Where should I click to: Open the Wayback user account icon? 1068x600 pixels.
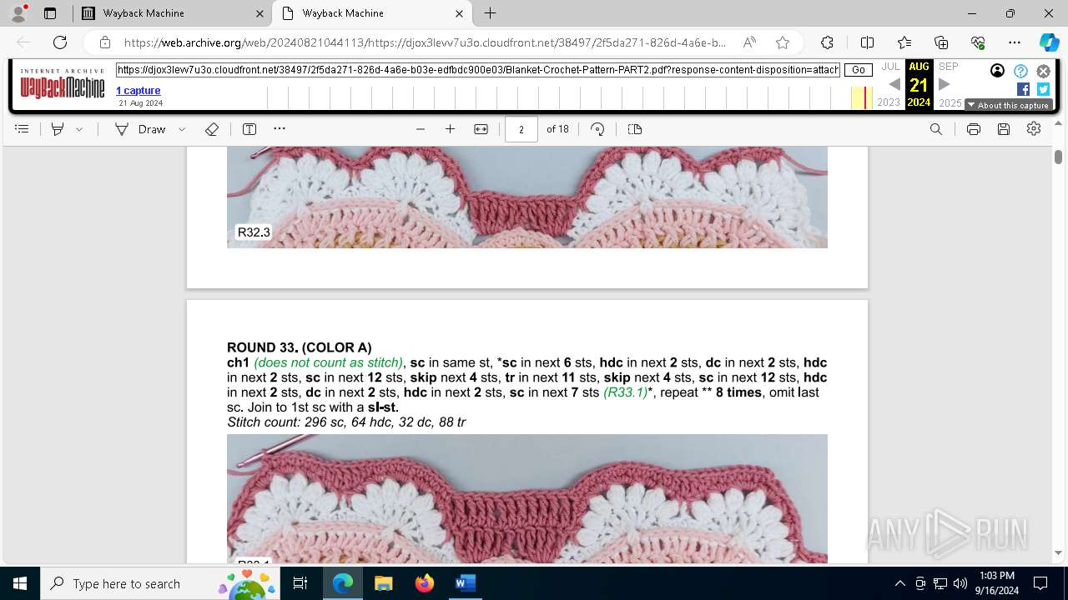pyautogui.click(x=997, y=71)
